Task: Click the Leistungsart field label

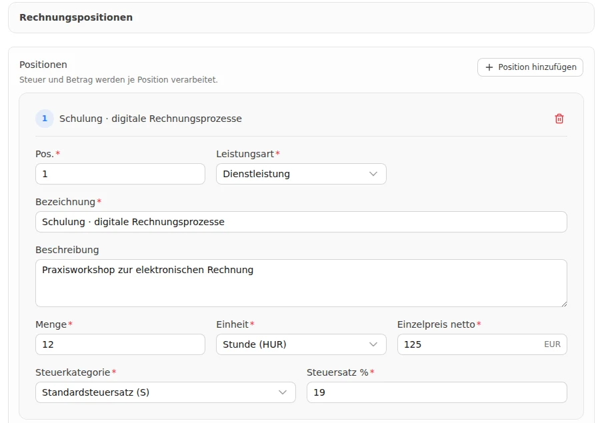Action: (x=245, y=154)
